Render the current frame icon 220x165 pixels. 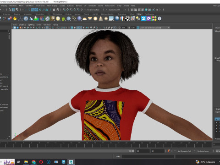(x=136, y=10)
